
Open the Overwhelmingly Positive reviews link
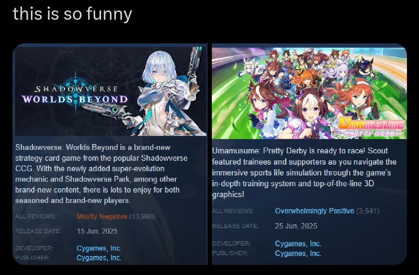[x=314, y=211]
